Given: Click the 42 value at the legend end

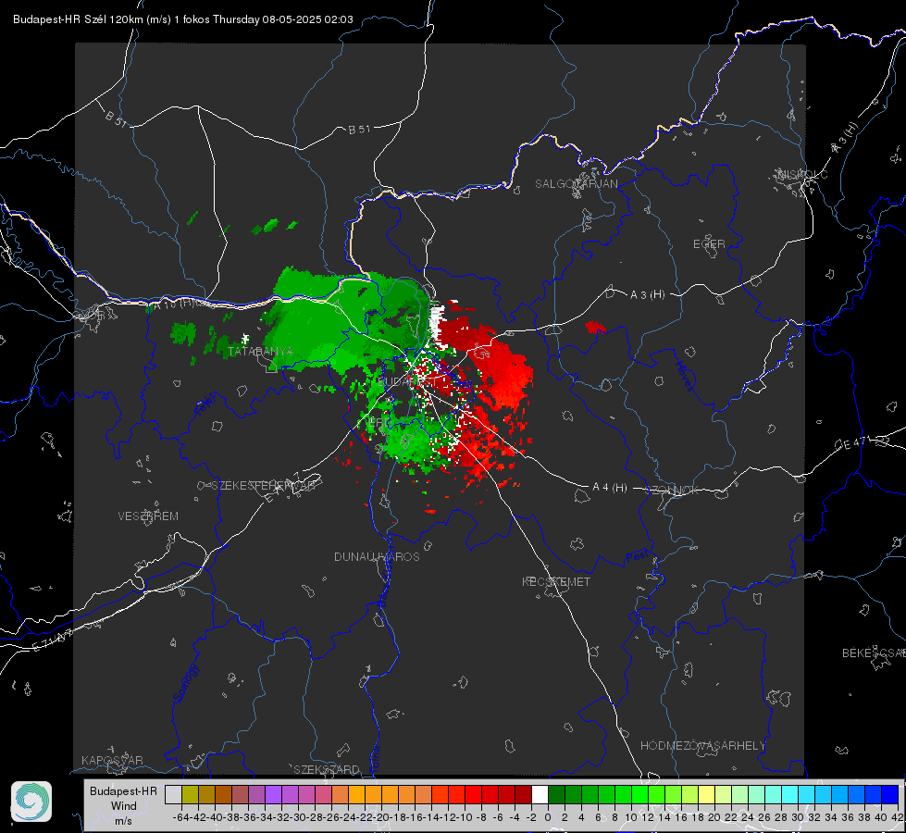Looking at the screenshot, I should coord(897,817).
